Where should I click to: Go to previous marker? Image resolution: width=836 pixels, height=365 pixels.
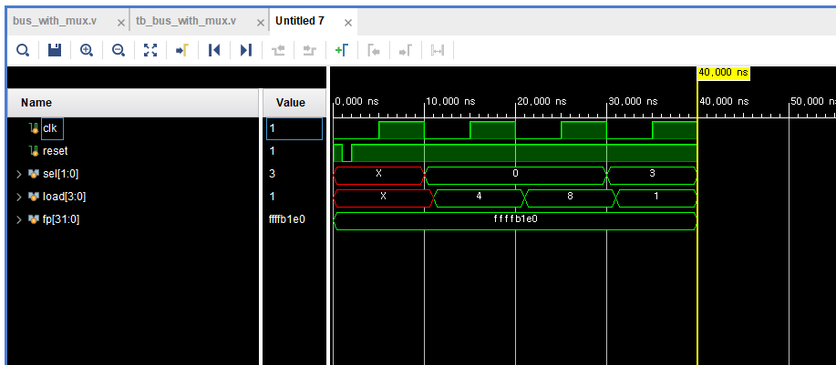coord(374,51)
